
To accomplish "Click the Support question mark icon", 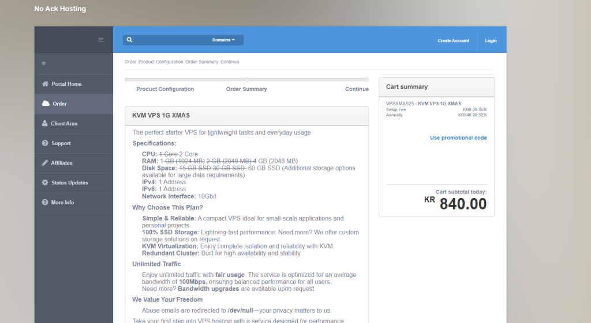I will click(x=45, y=143).
